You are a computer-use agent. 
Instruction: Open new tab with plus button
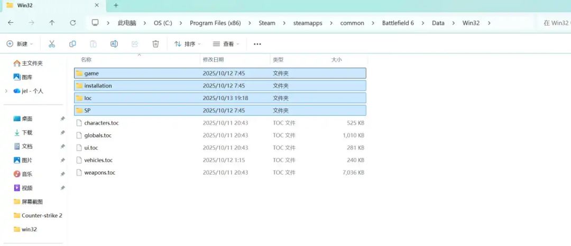pos(116,5)
